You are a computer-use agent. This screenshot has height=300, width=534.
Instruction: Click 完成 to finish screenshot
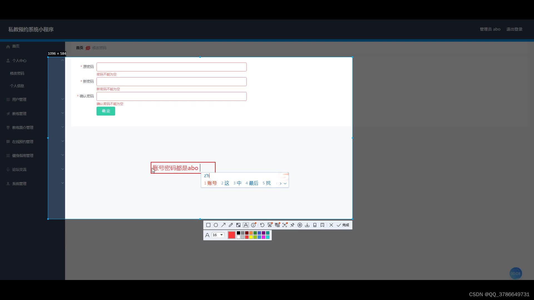(x=343, y=225)
